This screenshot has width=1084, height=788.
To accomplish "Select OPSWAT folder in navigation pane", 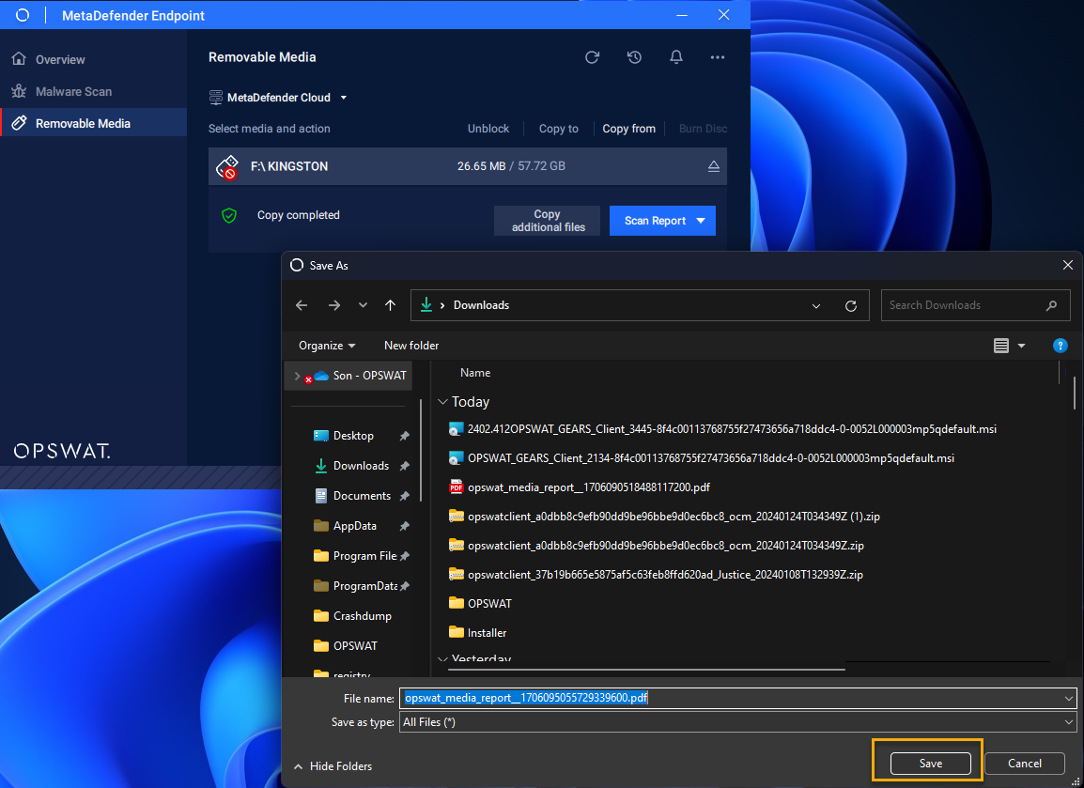I will tap(355, 646).
